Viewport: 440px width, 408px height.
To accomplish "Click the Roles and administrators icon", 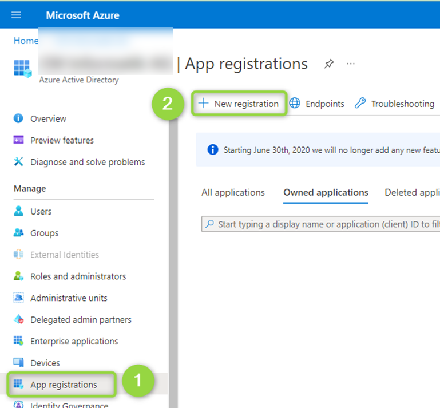I will 18,276.
